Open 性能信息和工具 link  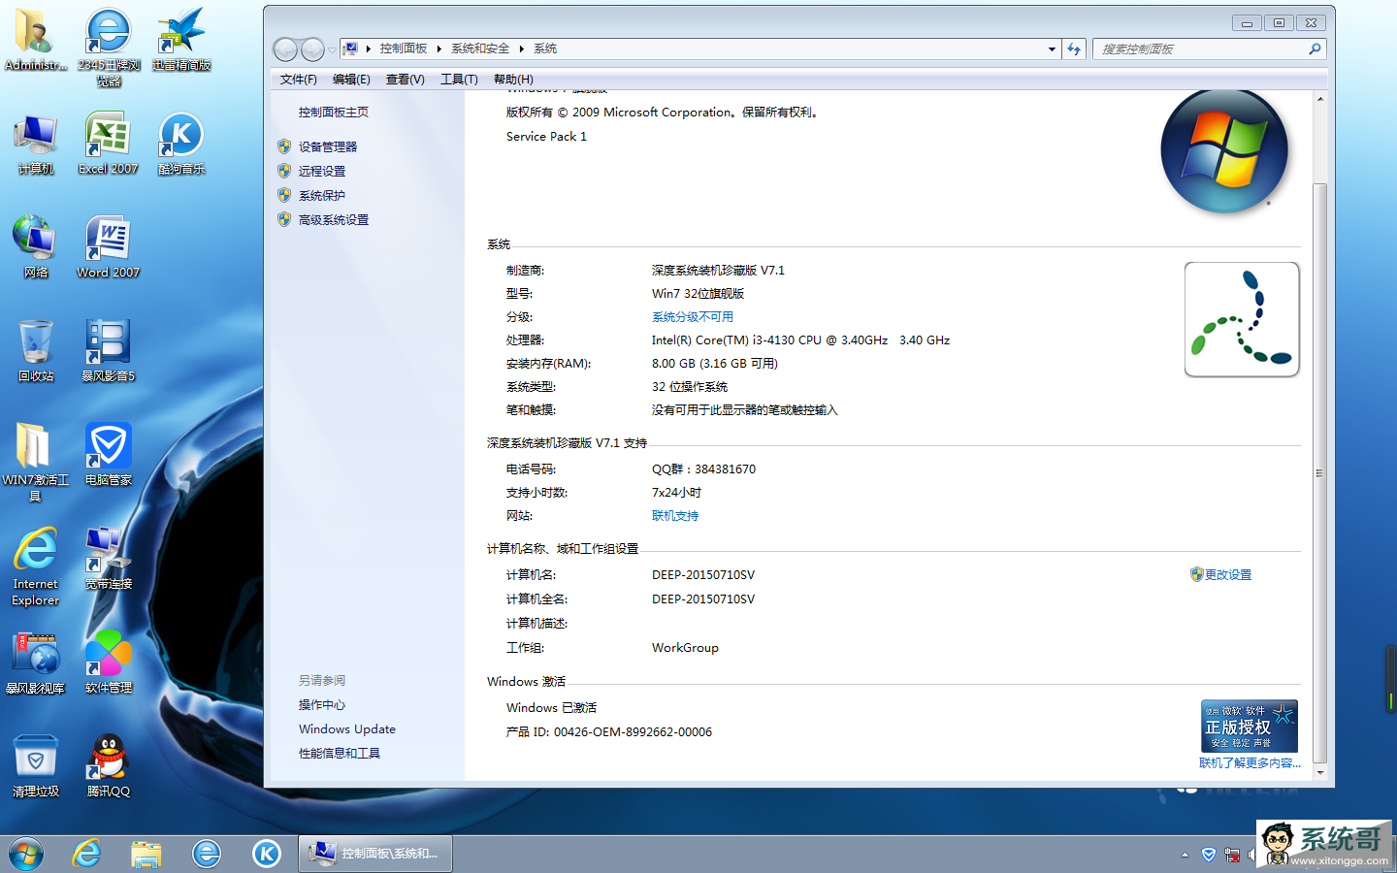(x=340, y=754)
